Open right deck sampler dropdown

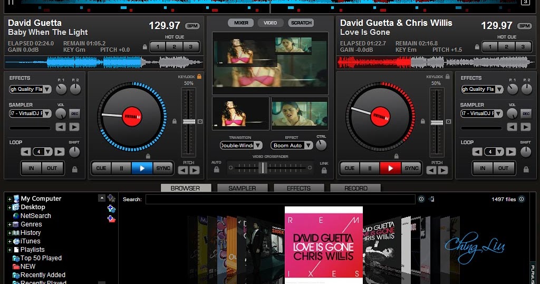pyautogui.click(x=499, y=113)
